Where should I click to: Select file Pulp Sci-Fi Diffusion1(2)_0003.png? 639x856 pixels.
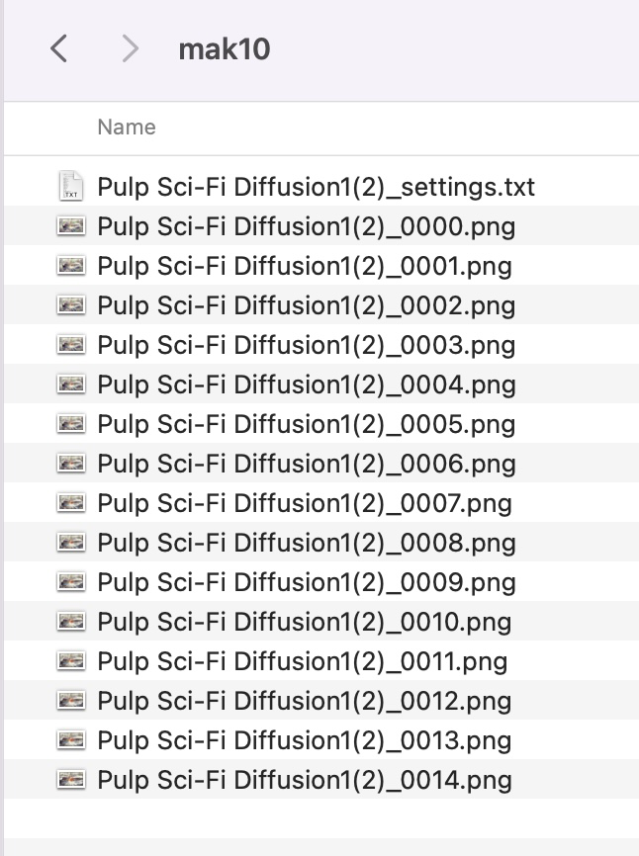(x=307, y=346)
